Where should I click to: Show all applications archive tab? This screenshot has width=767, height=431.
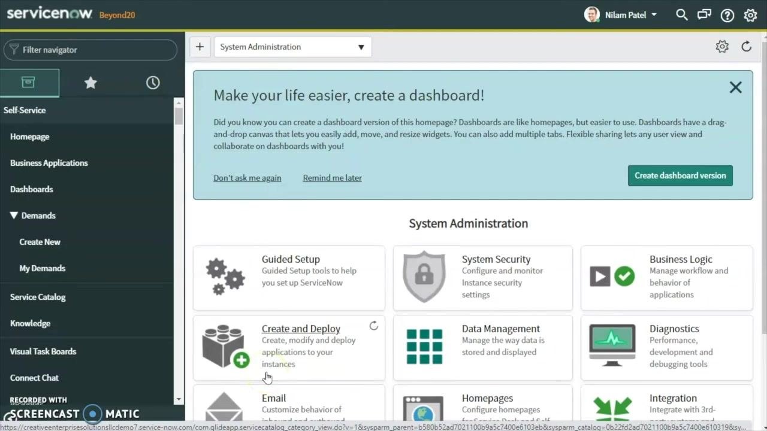[x=29, y=83]
